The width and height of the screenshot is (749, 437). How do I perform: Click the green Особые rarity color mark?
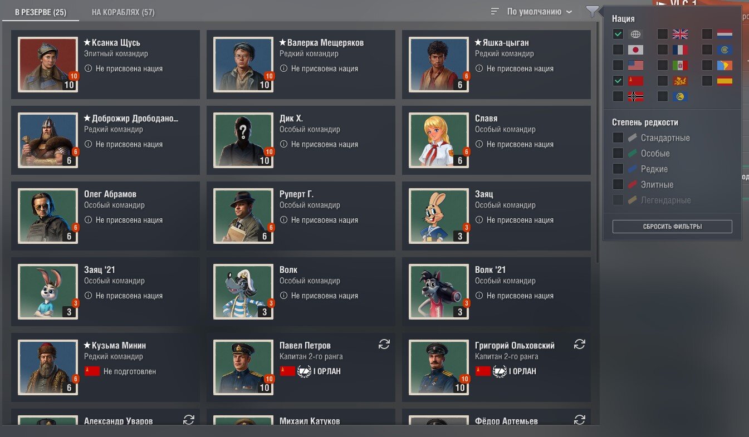pyautogui.click(x=632, y=153)
